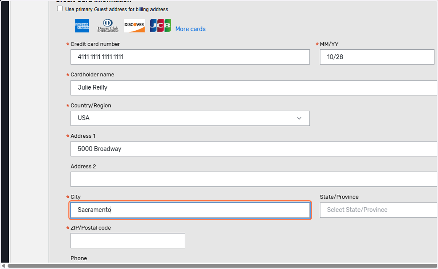Pick the Discover card logo

tap(134, 26)
